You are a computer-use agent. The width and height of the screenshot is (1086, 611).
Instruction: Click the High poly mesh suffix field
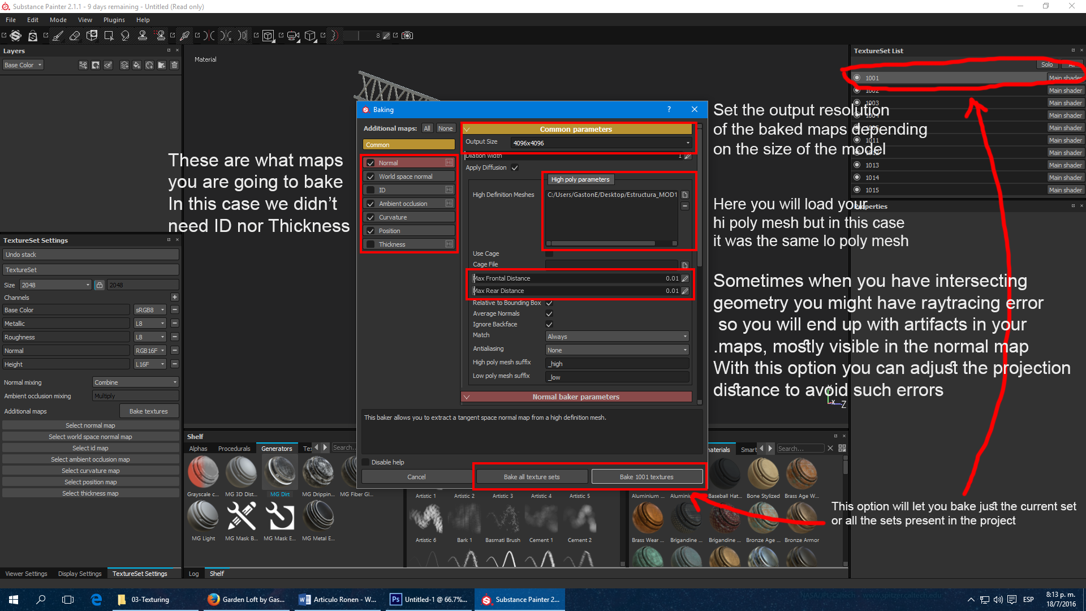click(x=617, y=364)
